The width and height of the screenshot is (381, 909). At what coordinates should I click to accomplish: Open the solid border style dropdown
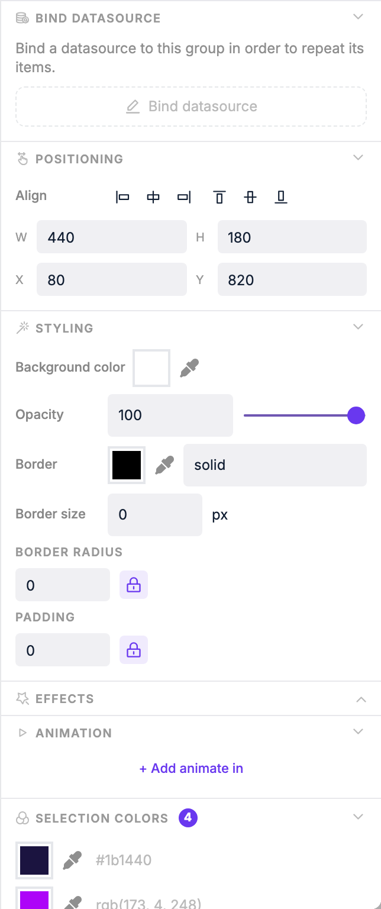(x=275, y=465)
